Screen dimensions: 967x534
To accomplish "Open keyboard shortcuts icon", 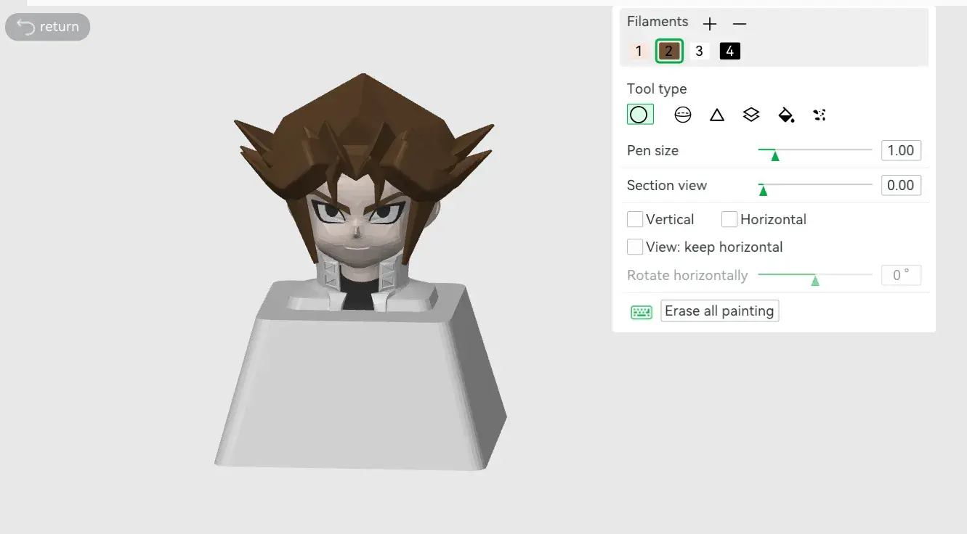I will click(x=642, y=312).
